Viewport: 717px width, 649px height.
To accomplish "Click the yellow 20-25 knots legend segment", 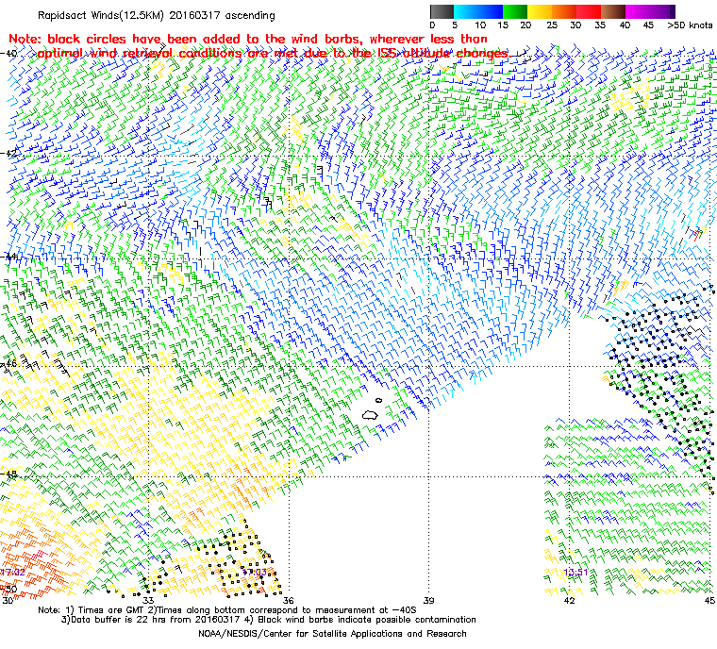I will pos(540,11).
